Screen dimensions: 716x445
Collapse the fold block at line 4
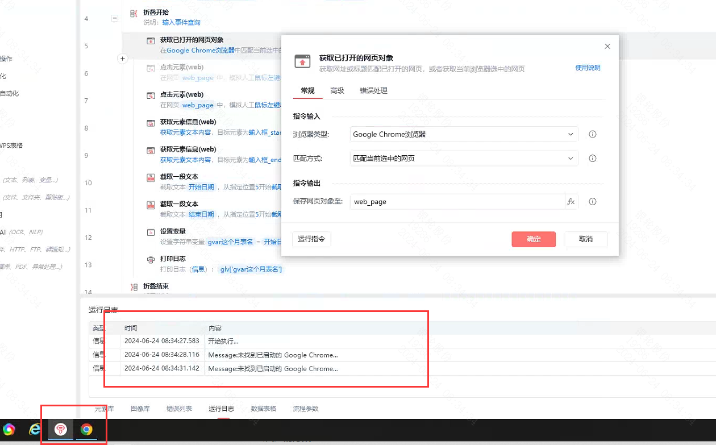tap(114, 18)
